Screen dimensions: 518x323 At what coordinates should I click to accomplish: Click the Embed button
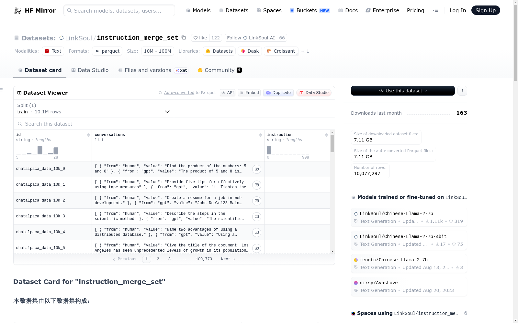pyautogui.click(x=249, y=93)
